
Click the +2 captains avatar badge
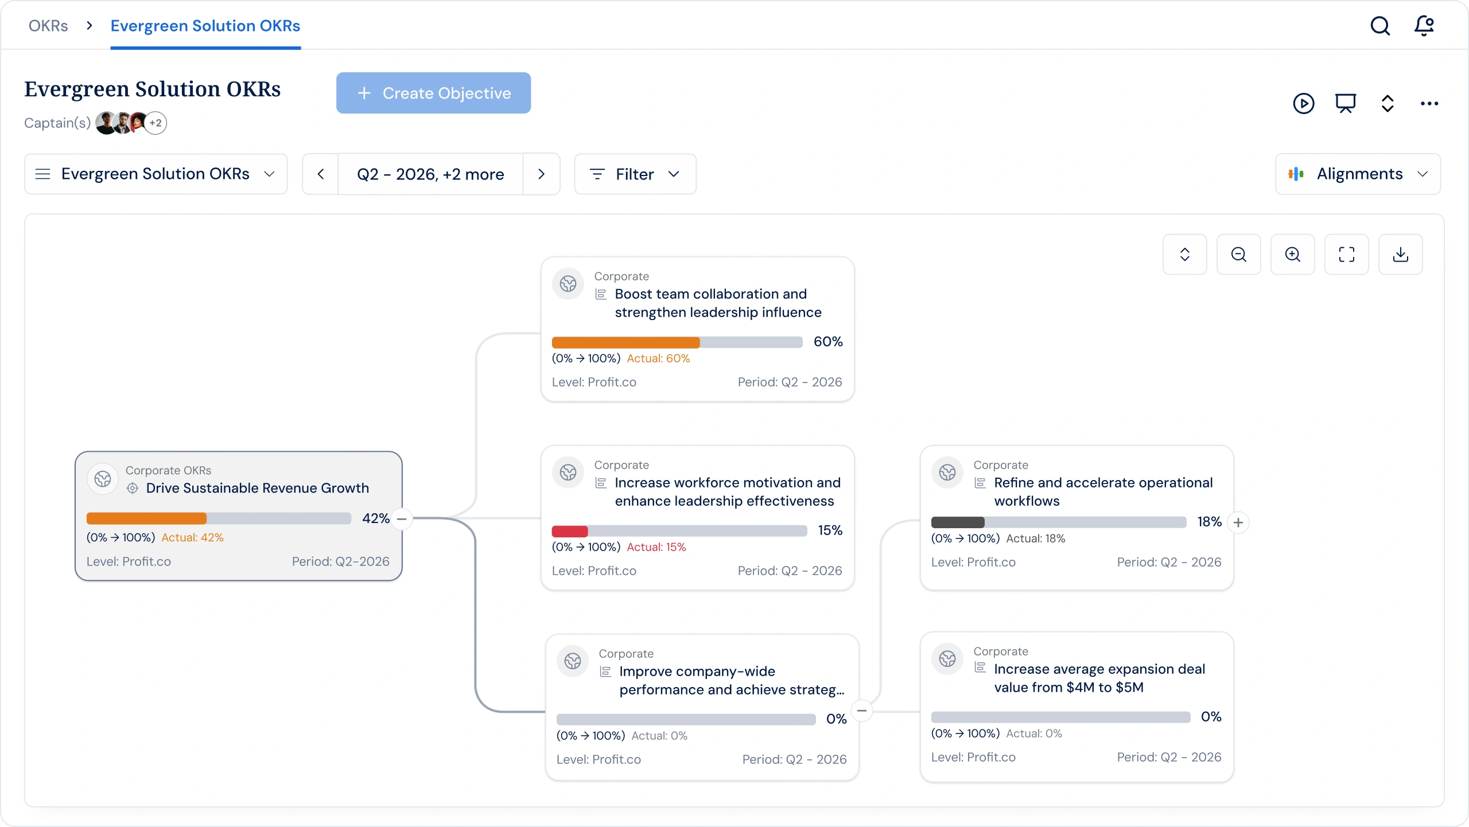tap(156, 123)
